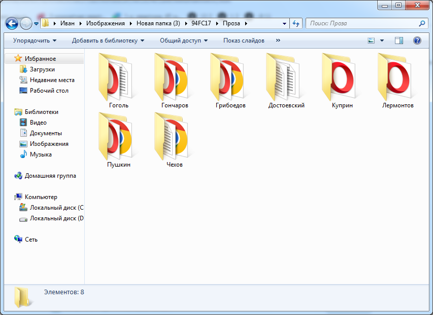This screenshot has width=433, height=315.
Task: Go to Иван in the breadcrumb
Action: click(68, 23)
